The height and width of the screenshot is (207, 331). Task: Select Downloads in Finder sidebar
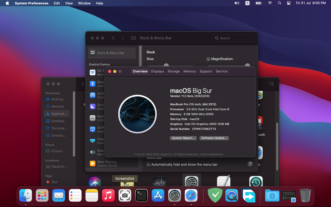tap(57, 136)
